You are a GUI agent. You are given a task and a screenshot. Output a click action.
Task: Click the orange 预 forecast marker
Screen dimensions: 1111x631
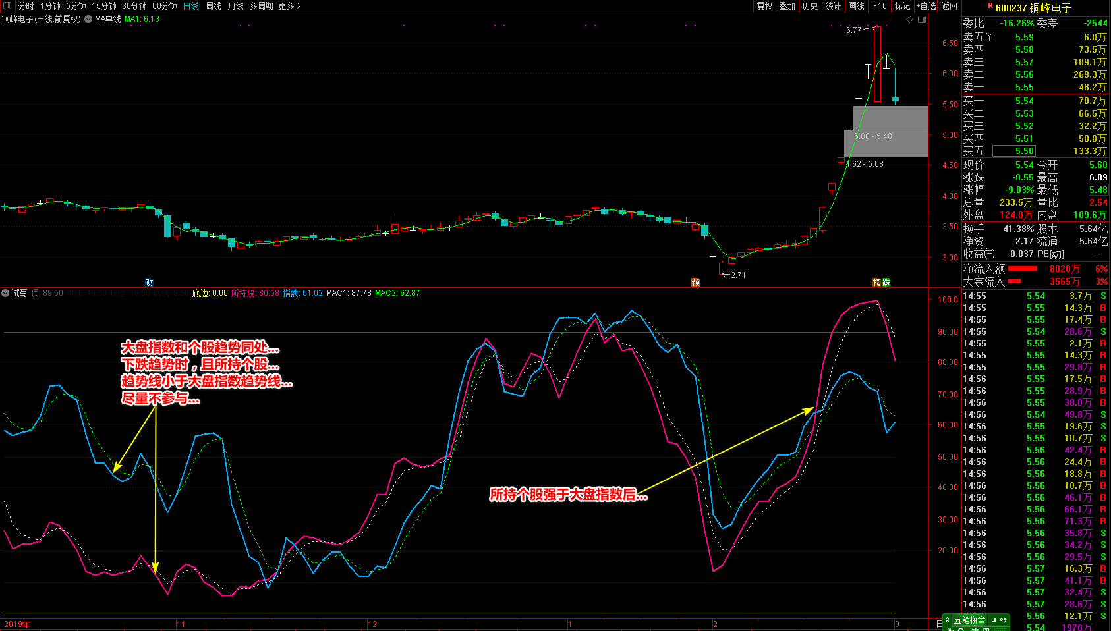[695, 283]
